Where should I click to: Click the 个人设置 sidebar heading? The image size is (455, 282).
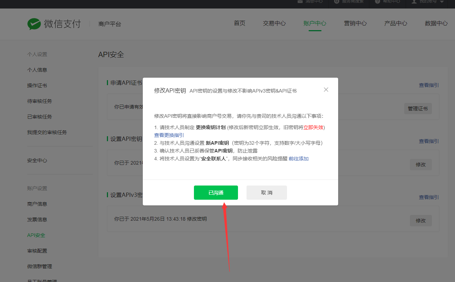click(x=37, y=54)
